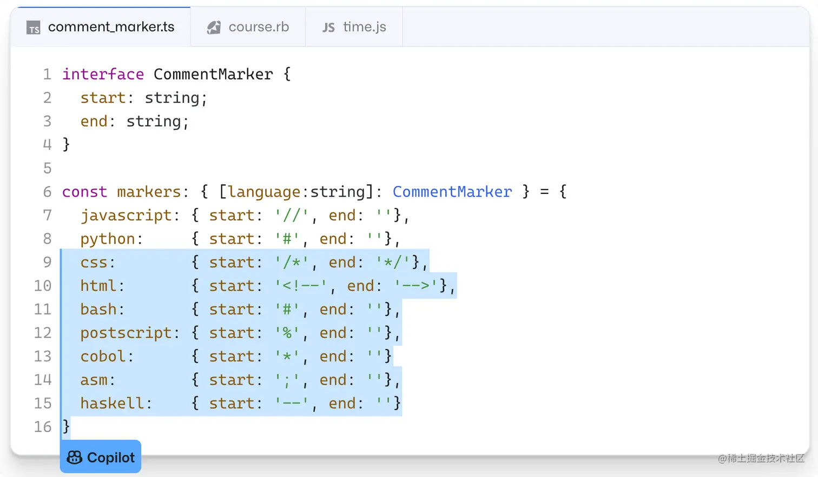
Task: Click the 'bash:' key on line 11
Action: click(102, 310)
